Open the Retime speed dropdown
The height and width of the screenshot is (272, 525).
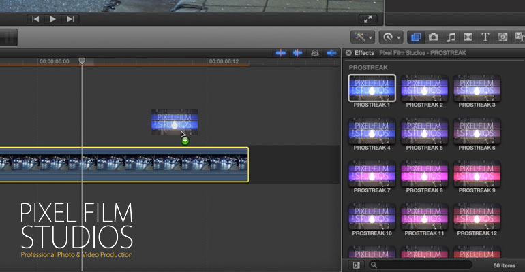pos(391,37)
